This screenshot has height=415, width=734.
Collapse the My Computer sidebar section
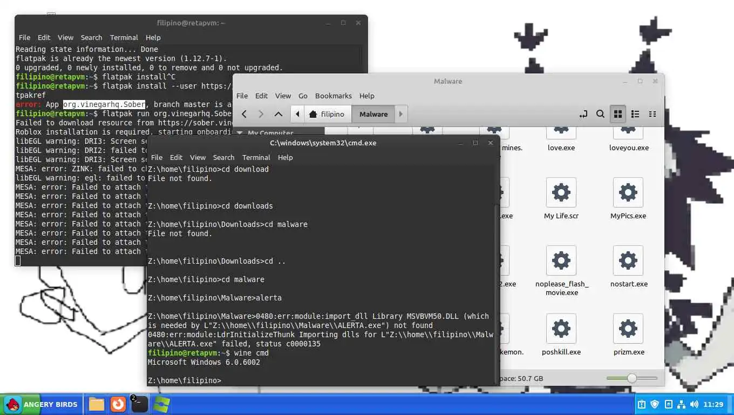coord(240,133)
